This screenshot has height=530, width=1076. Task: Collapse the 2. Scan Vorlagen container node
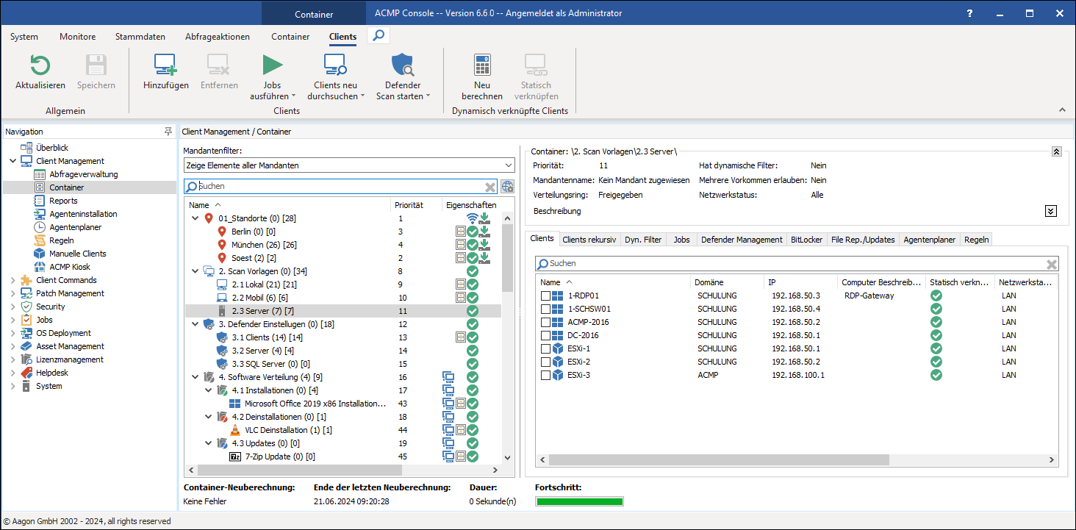[x=195, y=271]
